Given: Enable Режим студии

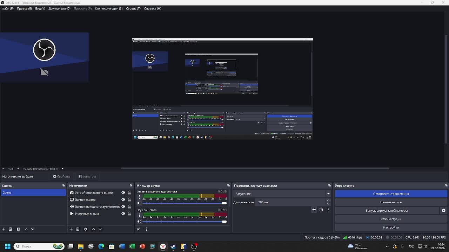Looking at the screenshot, I should tap(391, 219).
